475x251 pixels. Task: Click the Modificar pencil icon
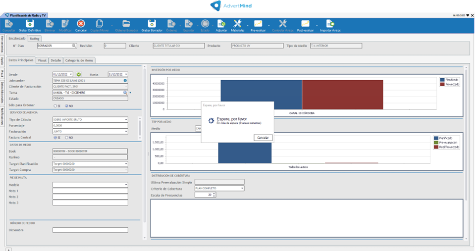coord(65,24)
